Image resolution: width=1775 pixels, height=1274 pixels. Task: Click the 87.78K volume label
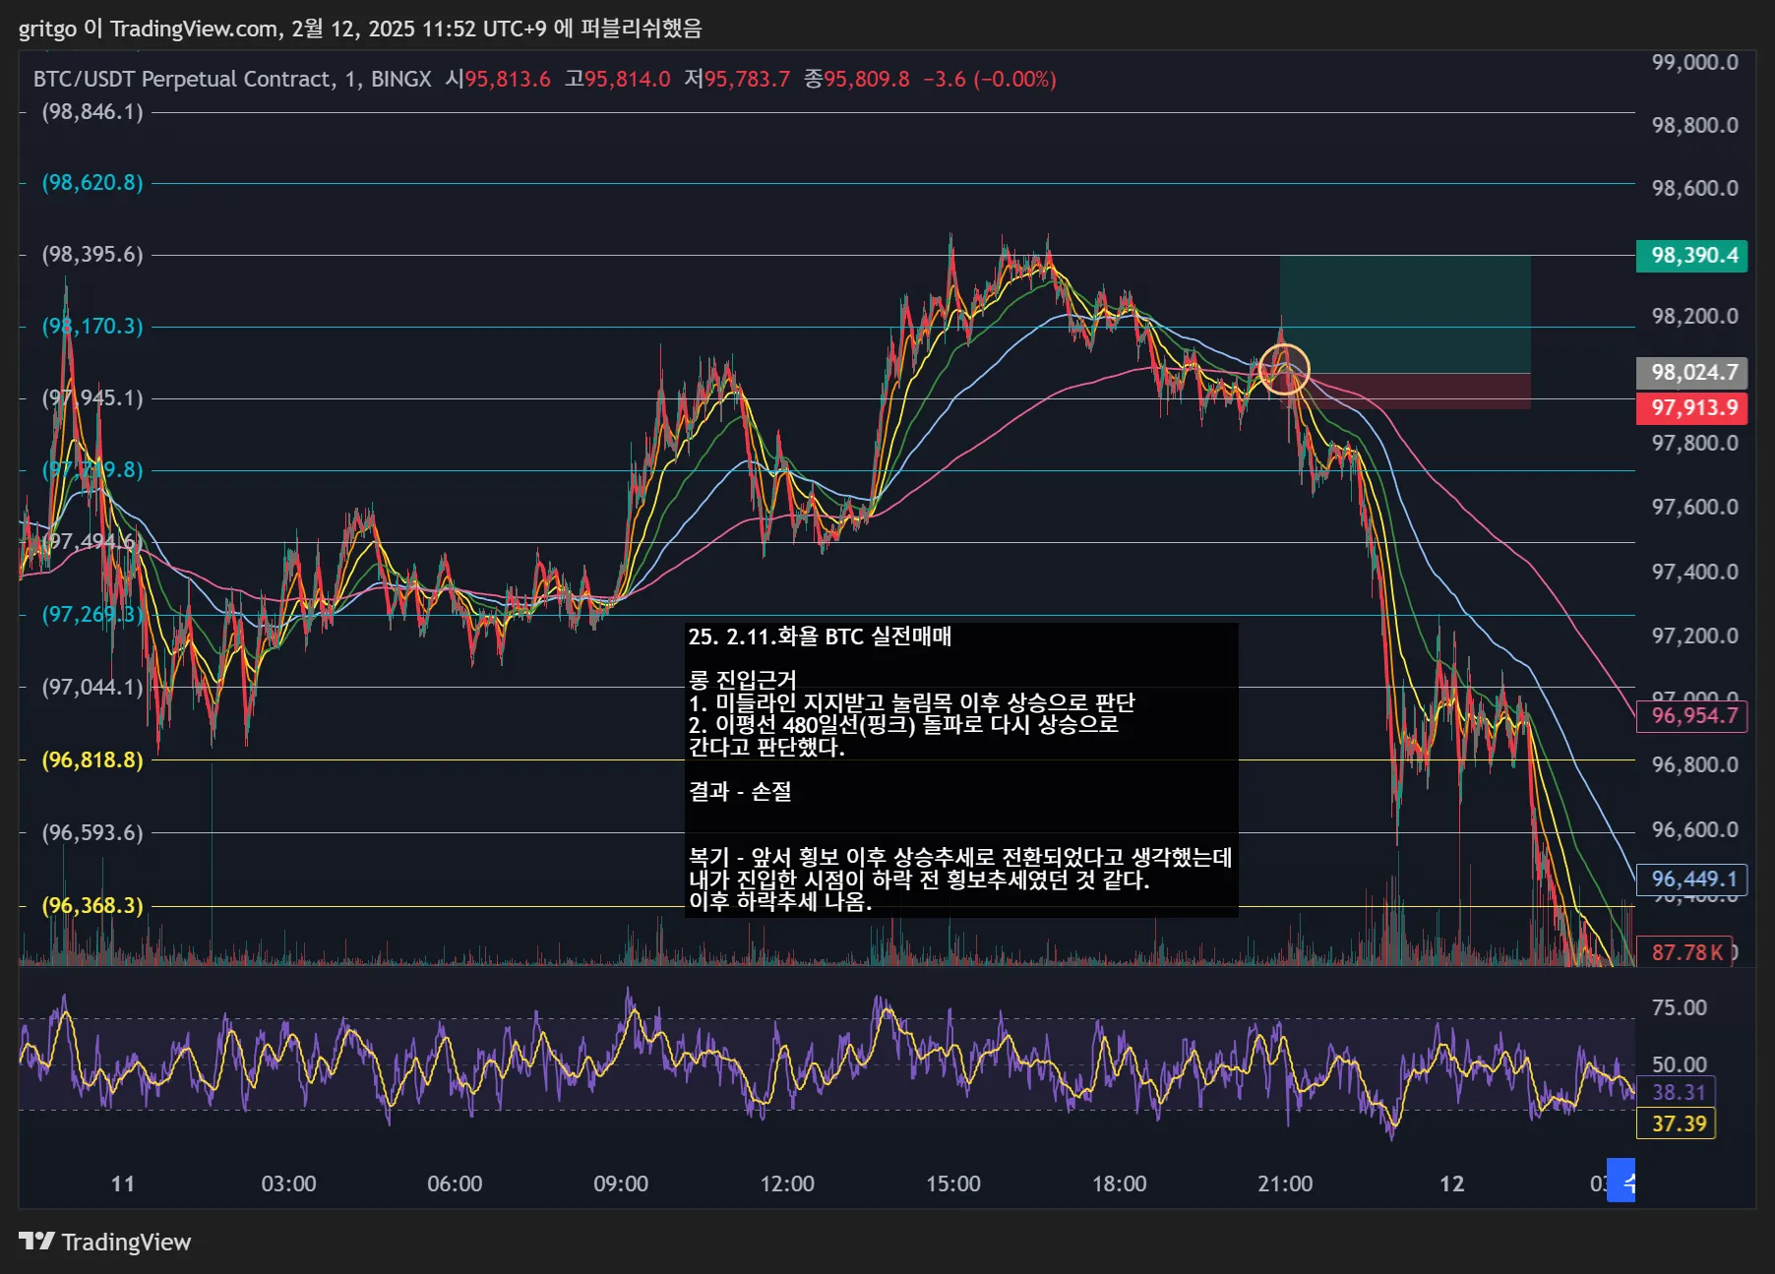click(x=1683, y=951)
